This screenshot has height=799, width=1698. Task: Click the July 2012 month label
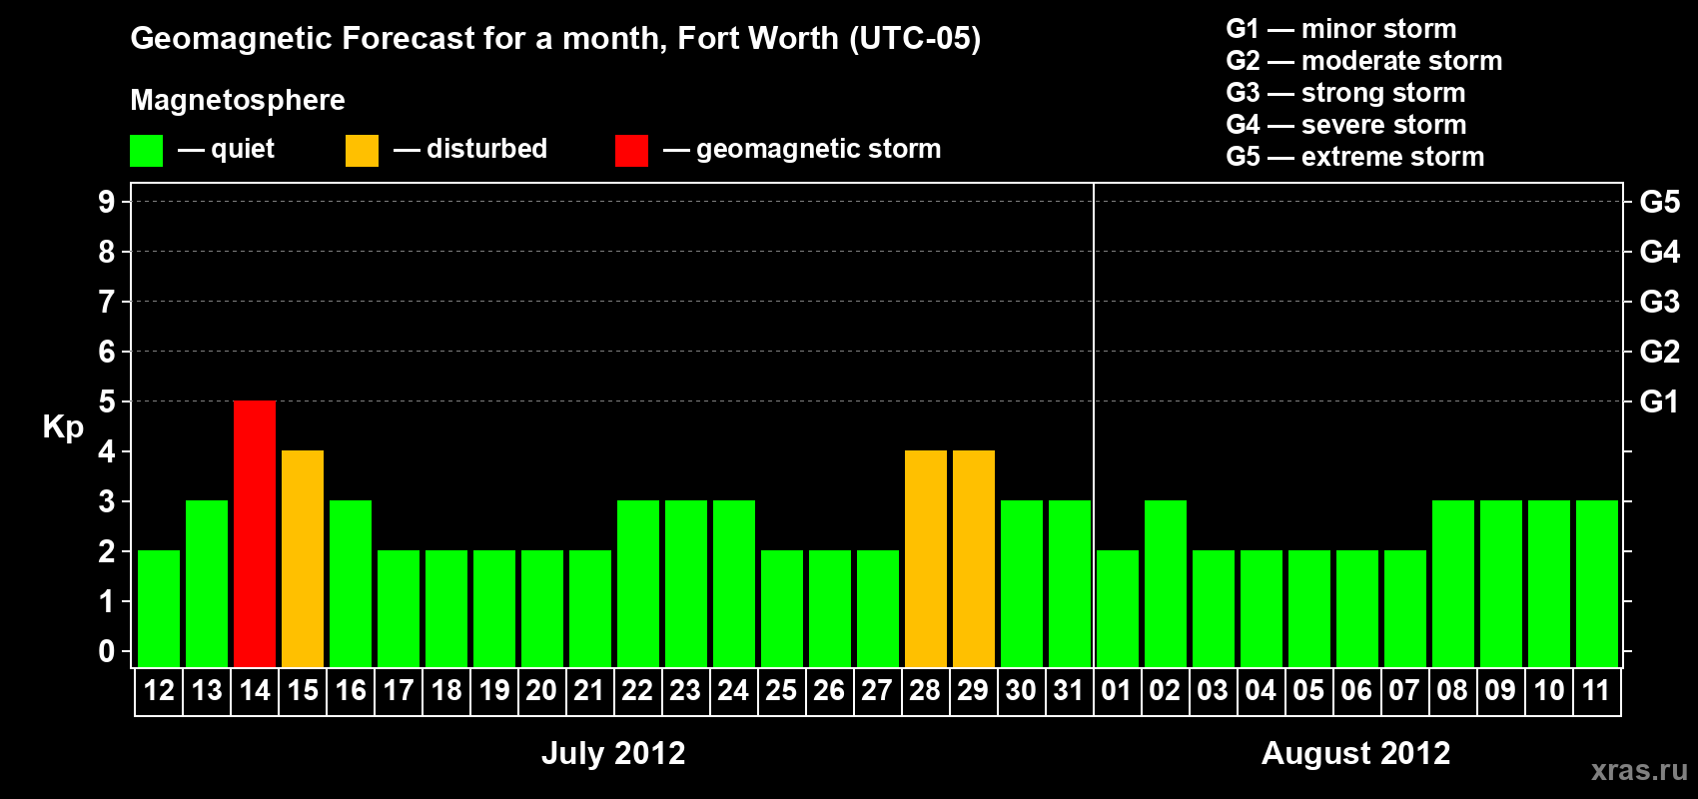tap(613, 753)
